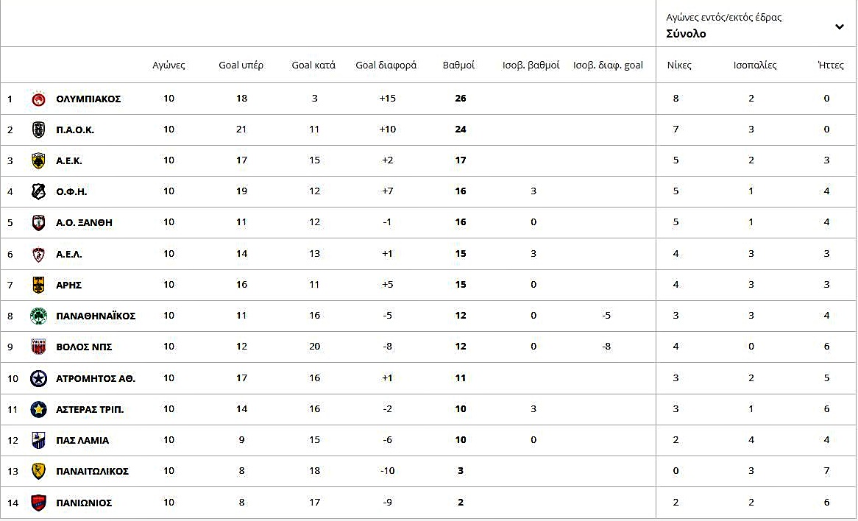Screen dimensions: 858x521
Task: Click the Ο.Φ.Η. team badge
Action: pyautogui.click(x=39, y=191)
